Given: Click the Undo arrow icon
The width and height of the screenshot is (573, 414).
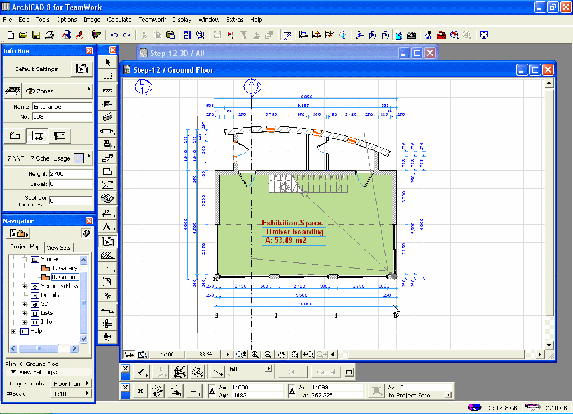Looking at the screenshot, I should pyautogui.click(x=114, y=35).
